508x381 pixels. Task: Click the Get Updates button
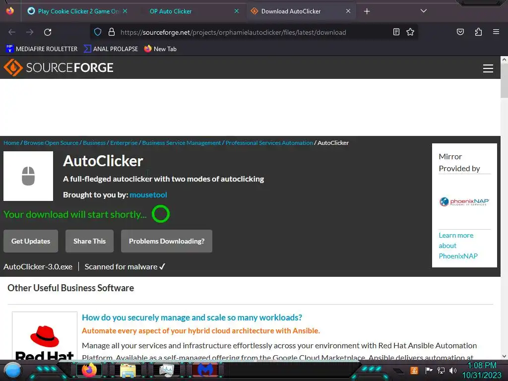coord(31,241)
